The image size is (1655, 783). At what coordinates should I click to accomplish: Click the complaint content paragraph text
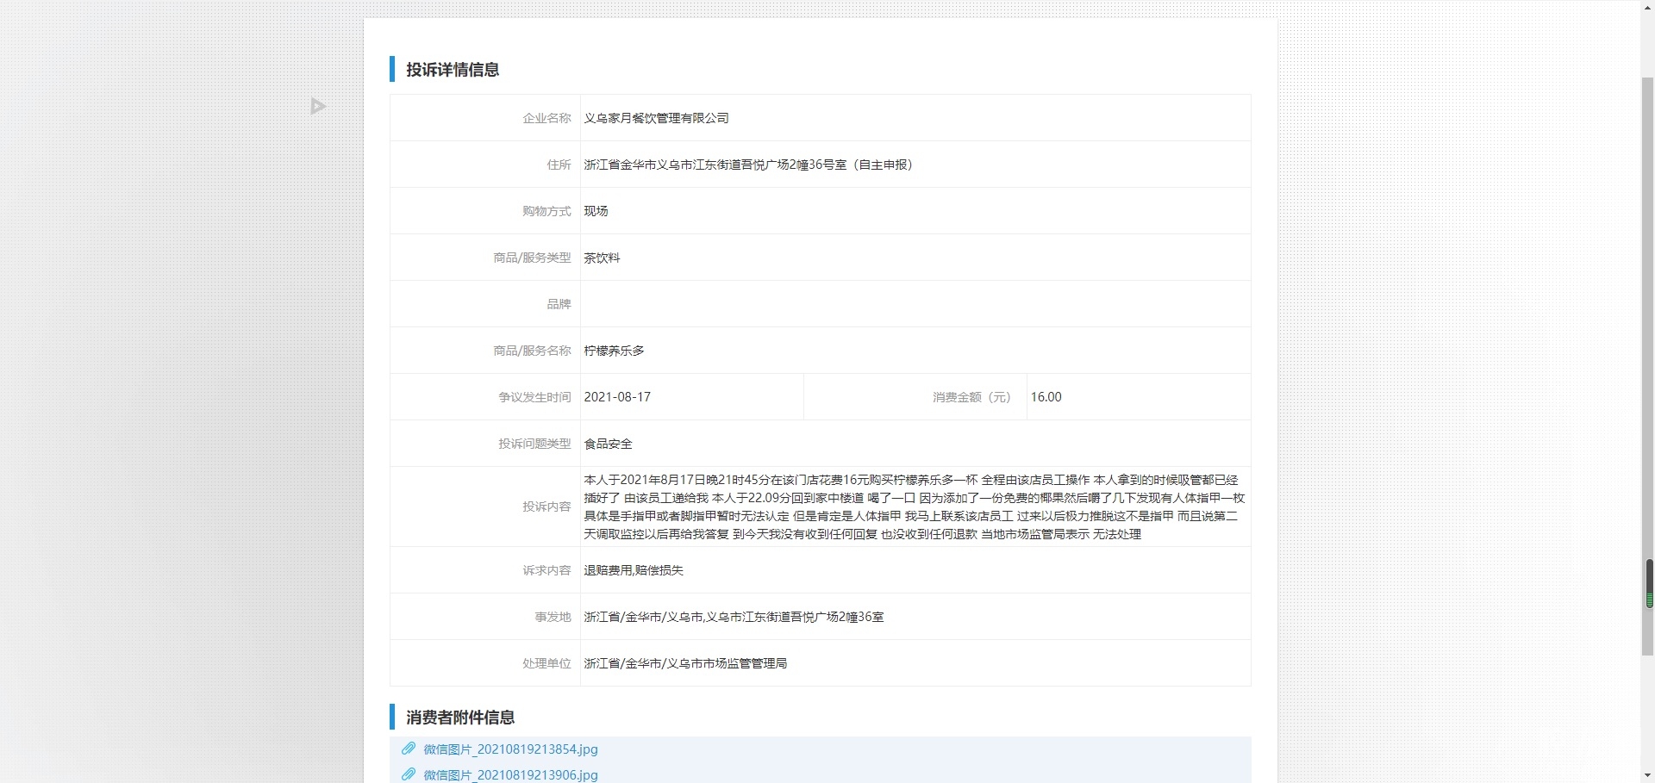[x=914, y=506]
